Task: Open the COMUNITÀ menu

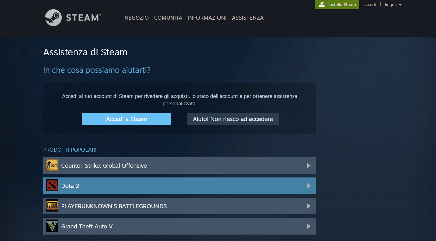Action: pos(168,18)
